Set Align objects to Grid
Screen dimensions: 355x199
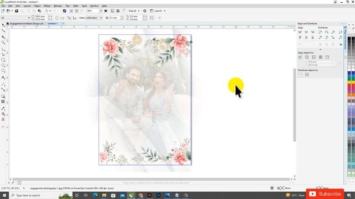tap(321, 57)
